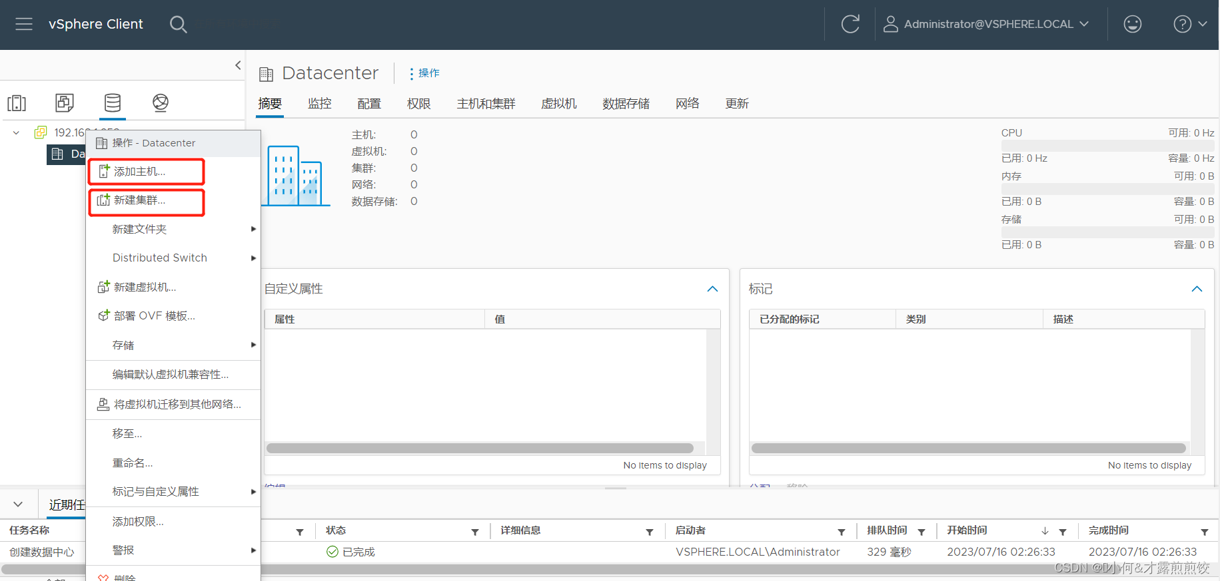
Task: Choose 将虚拟机迁移到其他网络... entry
Action: click(x=173, y=404)
